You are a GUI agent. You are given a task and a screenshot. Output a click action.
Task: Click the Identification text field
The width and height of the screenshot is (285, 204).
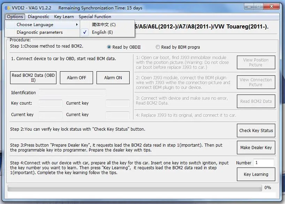click(72, 92)
